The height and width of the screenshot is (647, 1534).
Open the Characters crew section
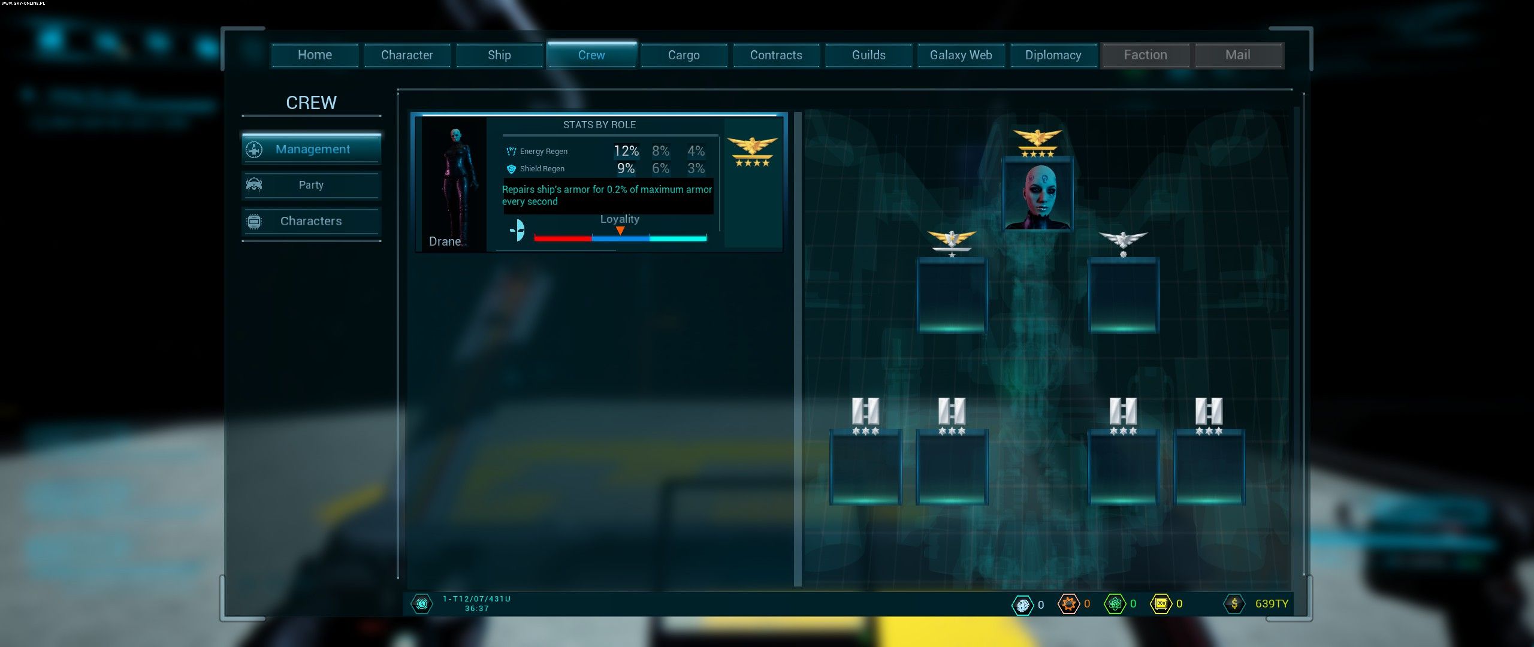click(x=311, y=221)
